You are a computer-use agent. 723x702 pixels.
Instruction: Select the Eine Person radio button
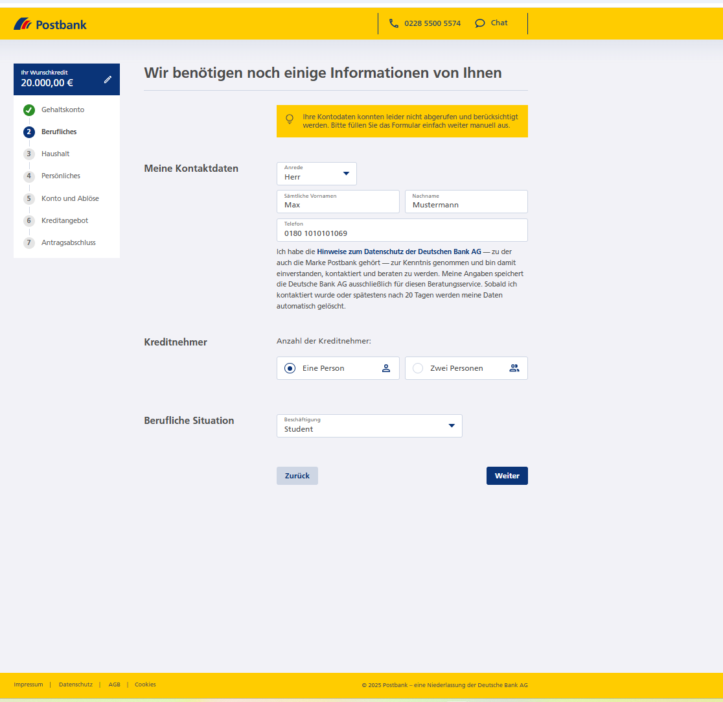click(290, 368)
